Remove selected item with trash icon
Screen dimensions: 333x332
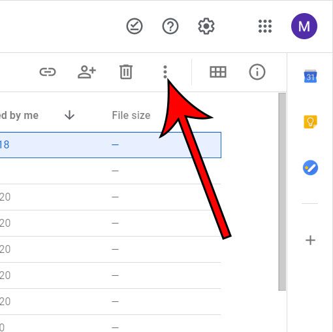(126, 72)
